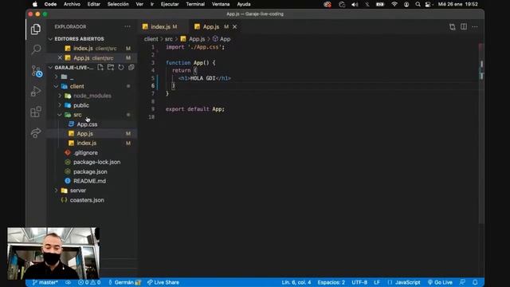The height and width of the screenshot is (287, 510).
Task: Open errors and warnings count in status bar
Action: coord(89,282)
